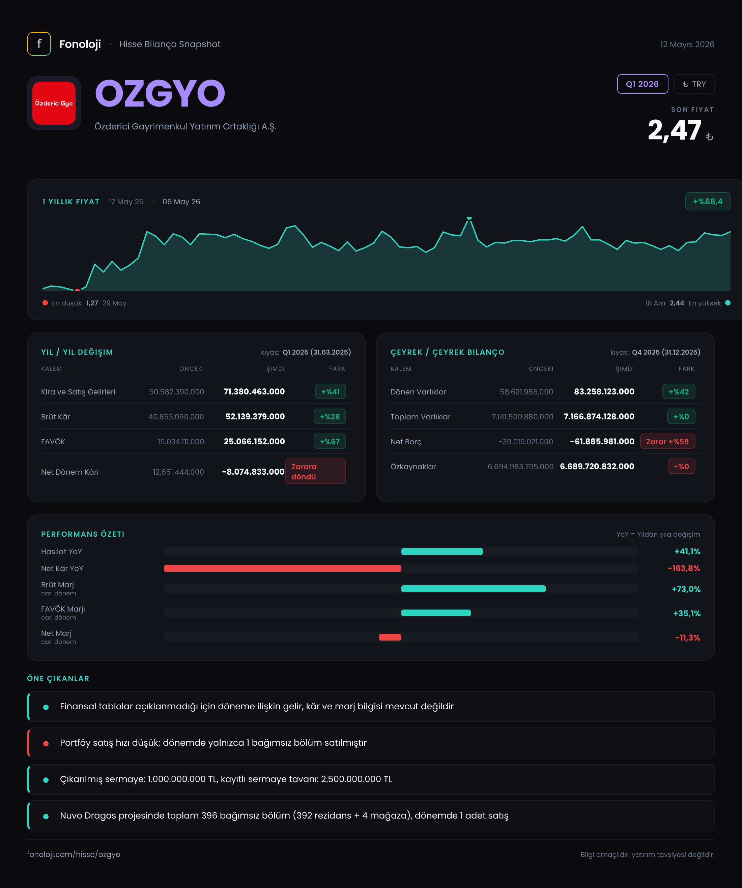Select the TRY currency button
742x888 pixels.
694,84
